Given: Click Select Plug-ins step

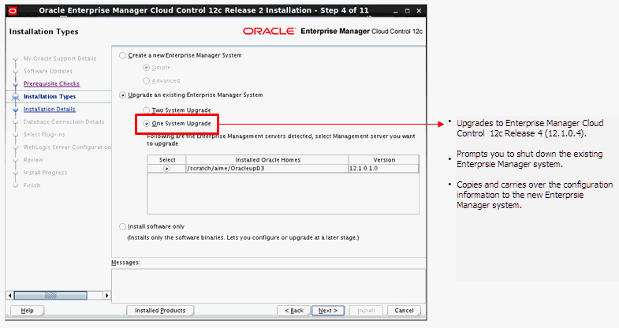Looking at the screenshot, I should coord(44,135).
